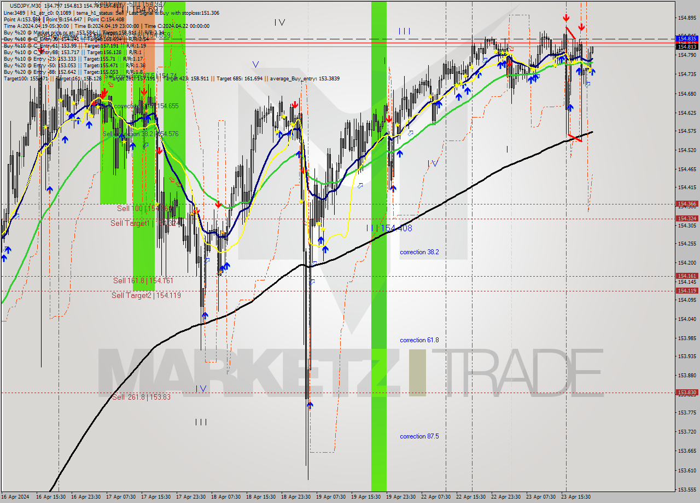Click the 154.520 price scale value
The height and width of the screenshot is (503, 700).
pyautogui.click(x=687, y=150)
